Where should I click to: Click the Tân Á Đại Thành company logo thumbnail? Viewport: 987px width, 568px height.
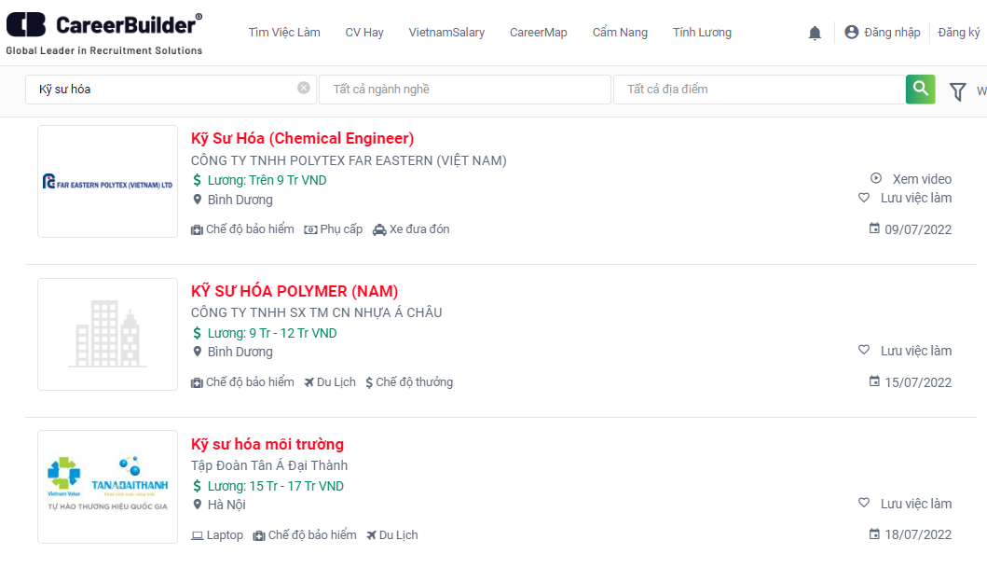(x=107, y=487)
